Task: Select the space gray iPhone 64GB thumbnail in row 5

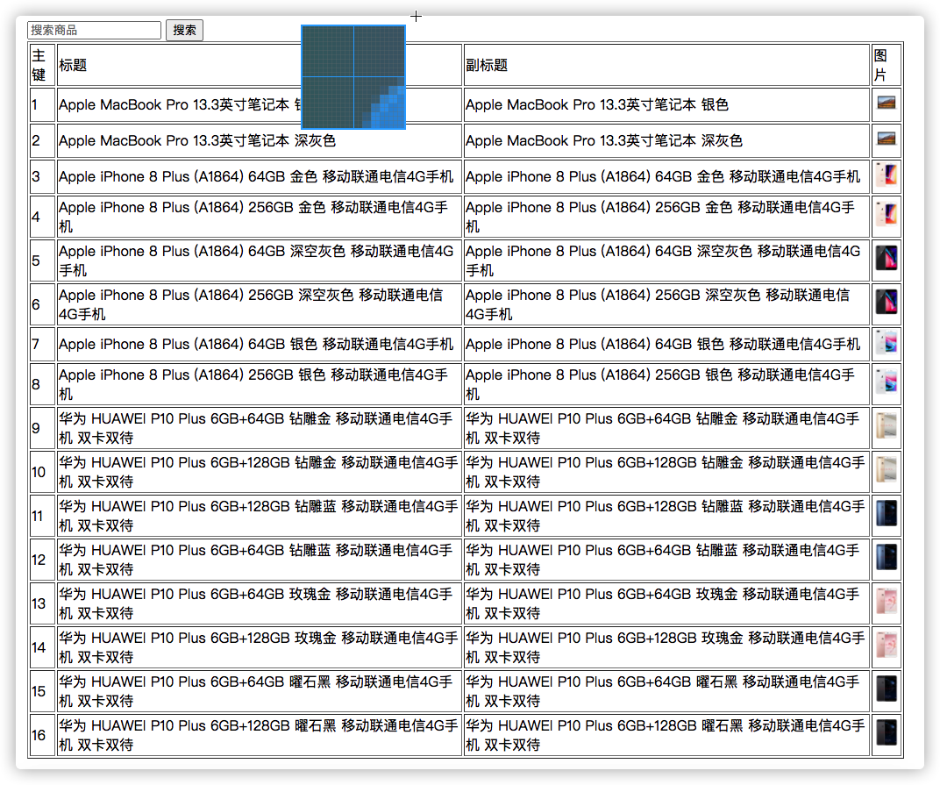Action: point(886,259)
